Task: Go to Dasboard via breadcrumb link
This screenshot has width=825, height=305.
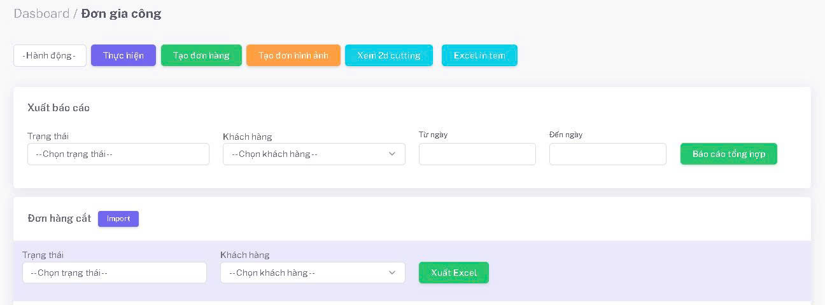Action: (x=41, y=13)
